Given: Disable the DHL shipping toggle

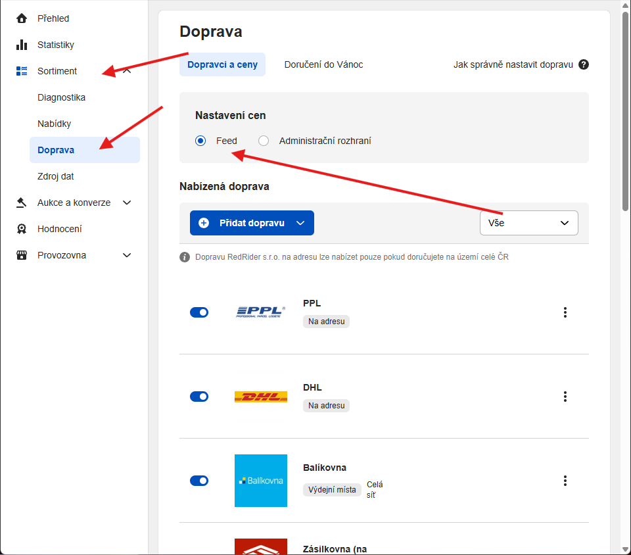Looking at the screenshot, I should tap(199, 397).
